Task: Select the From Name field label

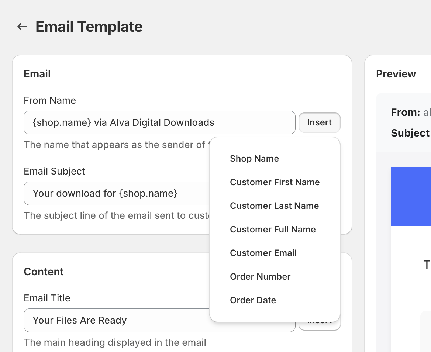Action: tap(50, 100)
